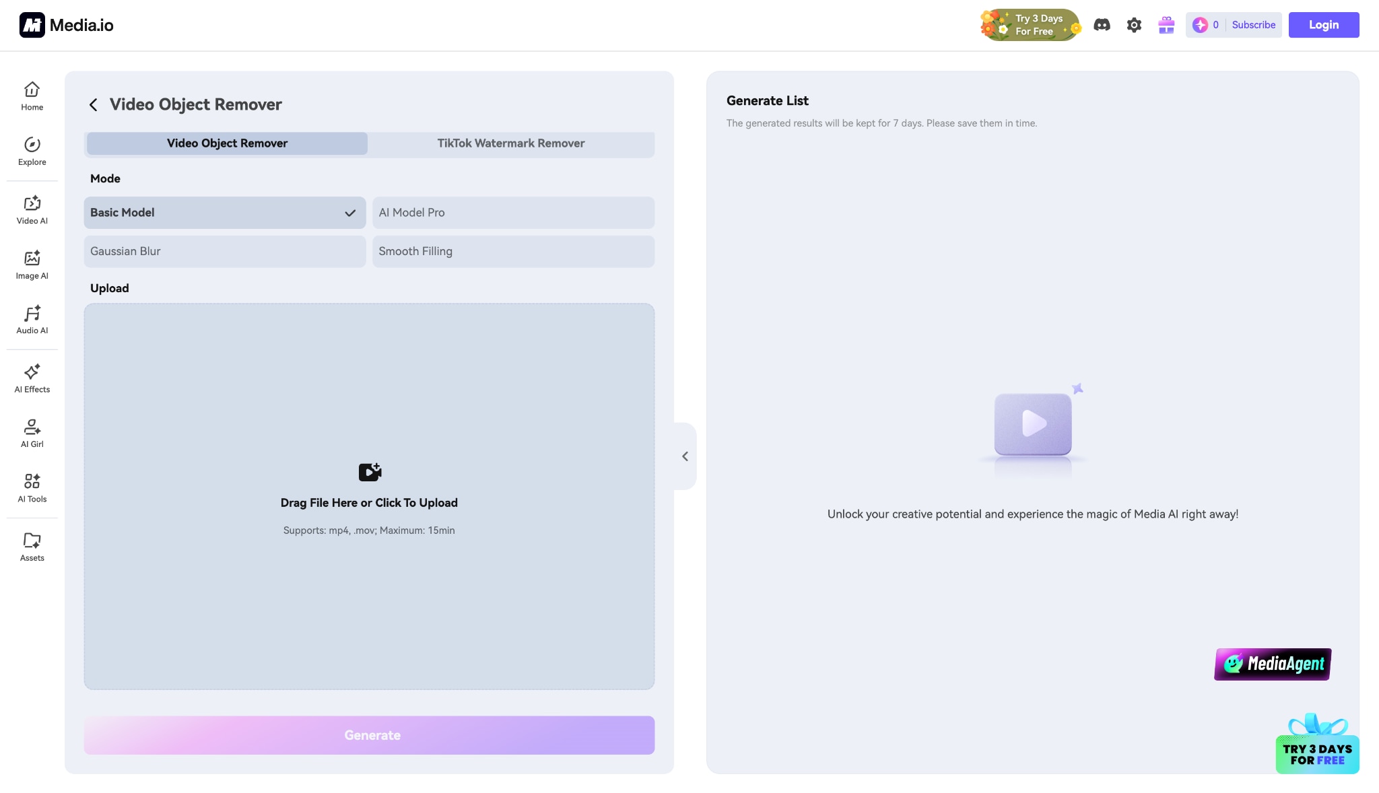Open Audio AI section
The width and height of the screenshot is (1379, 793).
(32, 320)
